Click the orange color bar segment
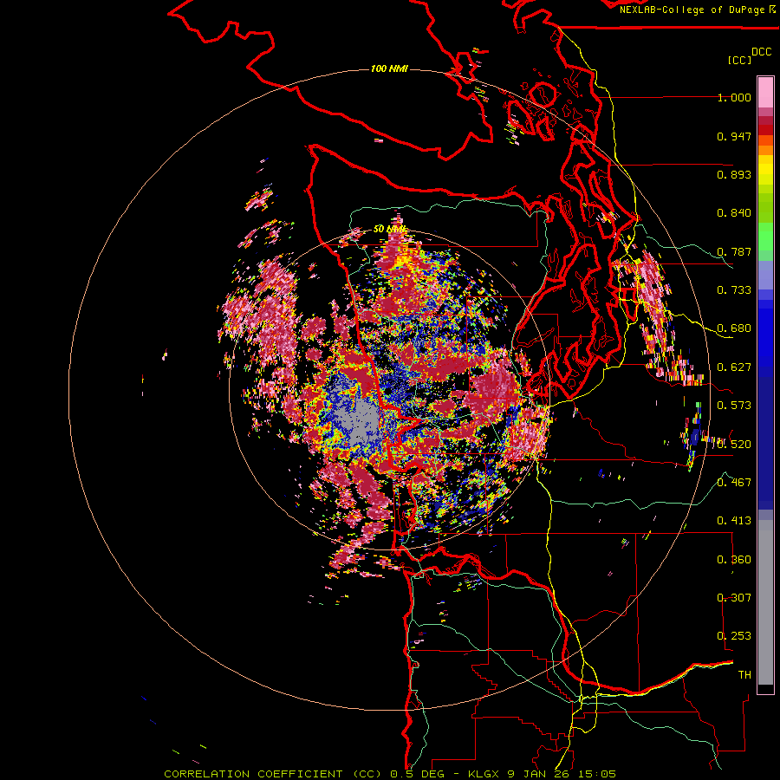 click(x=765, y=150)
